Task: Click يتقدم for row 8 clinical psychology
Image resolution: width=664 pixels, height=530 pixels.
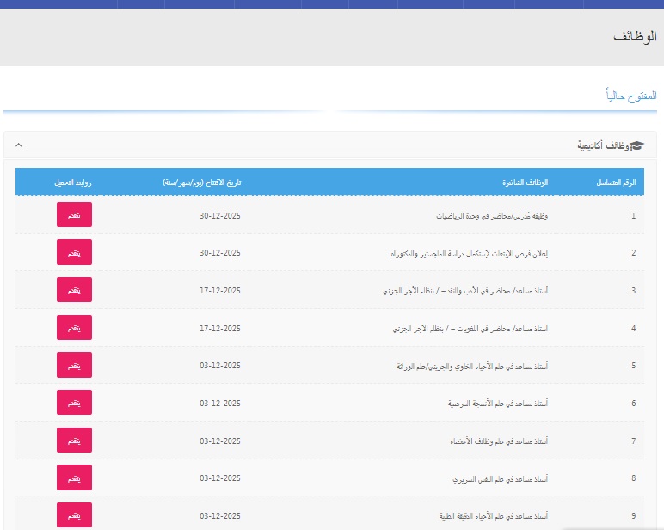Action: (x=74, y=478)
